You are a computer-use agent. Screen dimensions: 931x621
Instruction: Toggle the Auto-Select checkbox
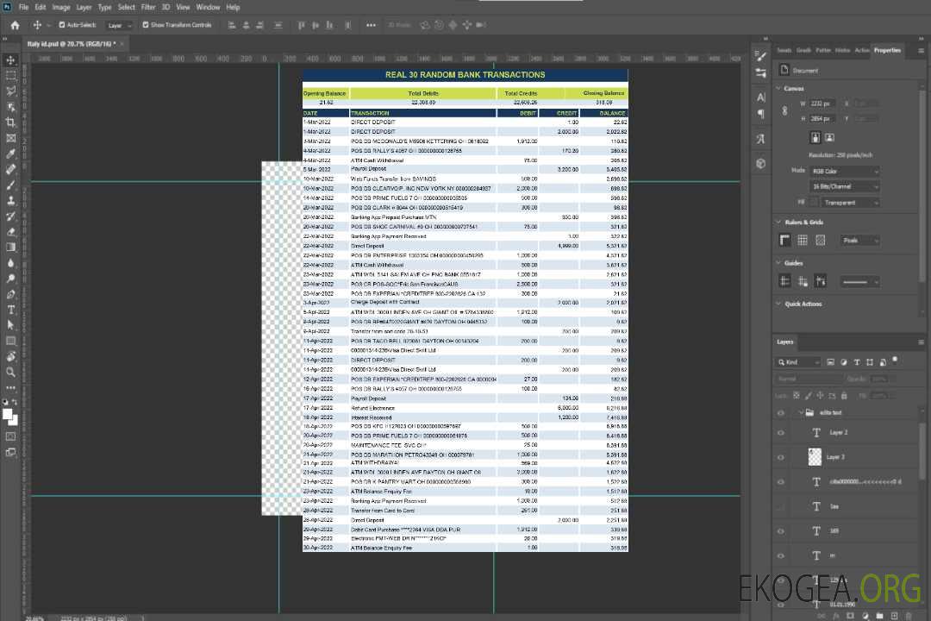(x=62, y=25)
